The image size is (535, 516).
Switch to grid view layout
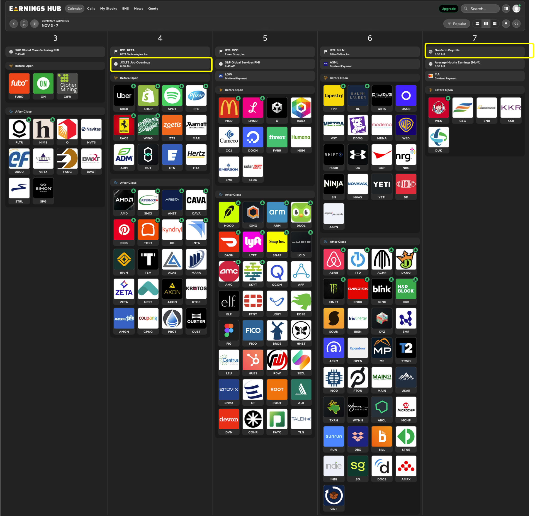(x=494, y=24)
